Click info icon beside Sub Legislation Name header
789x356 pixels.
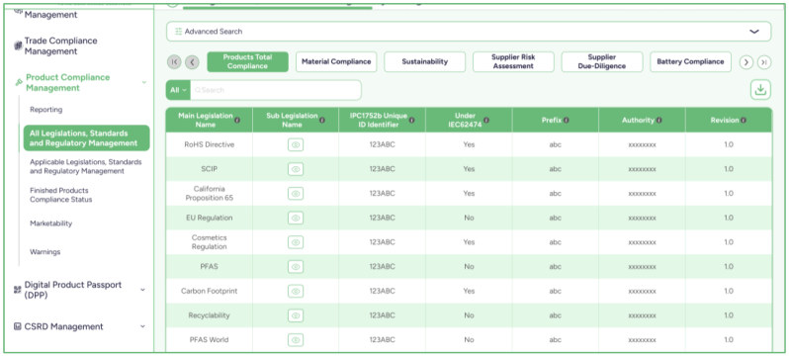click(x=321, y=121)
